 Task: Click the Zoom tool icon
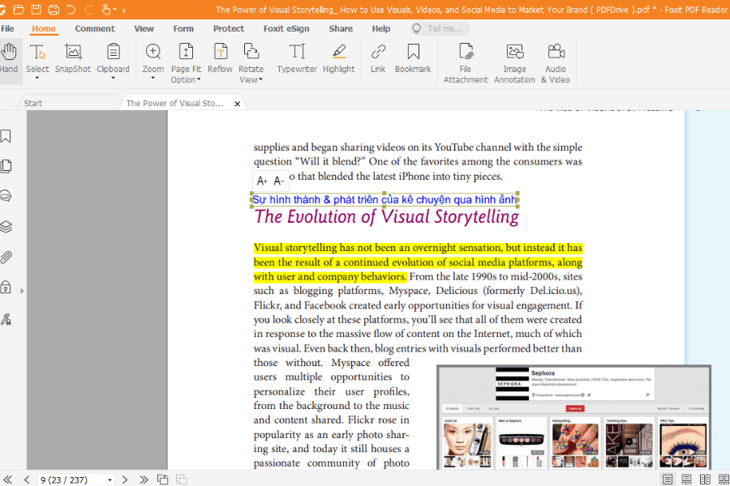152,52
